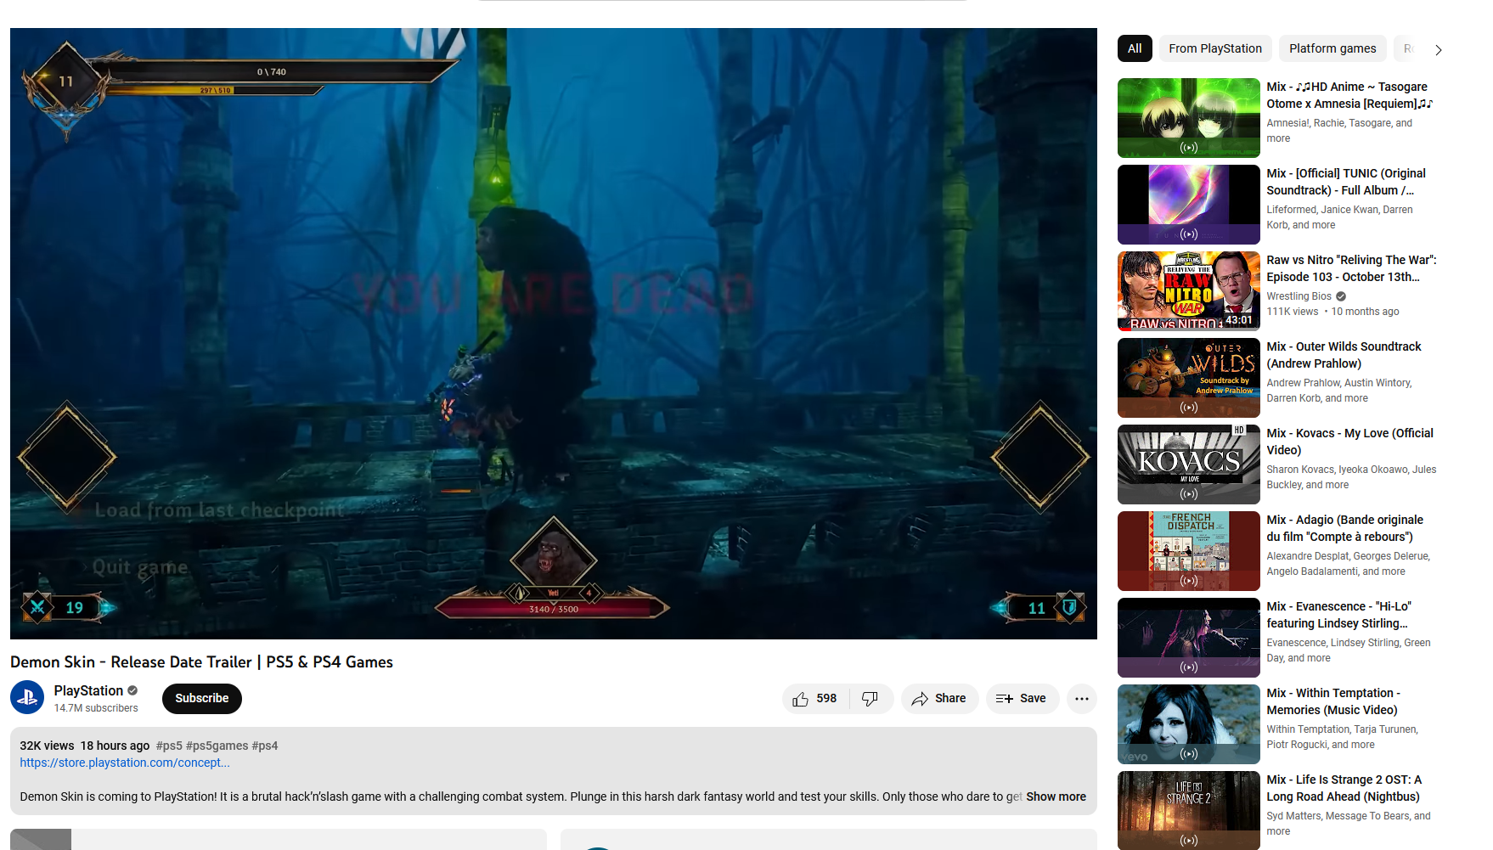Click the like thumbs-up icon
Image resolution: width=1493 pixels, height=850 pixels.
(800, 699)
